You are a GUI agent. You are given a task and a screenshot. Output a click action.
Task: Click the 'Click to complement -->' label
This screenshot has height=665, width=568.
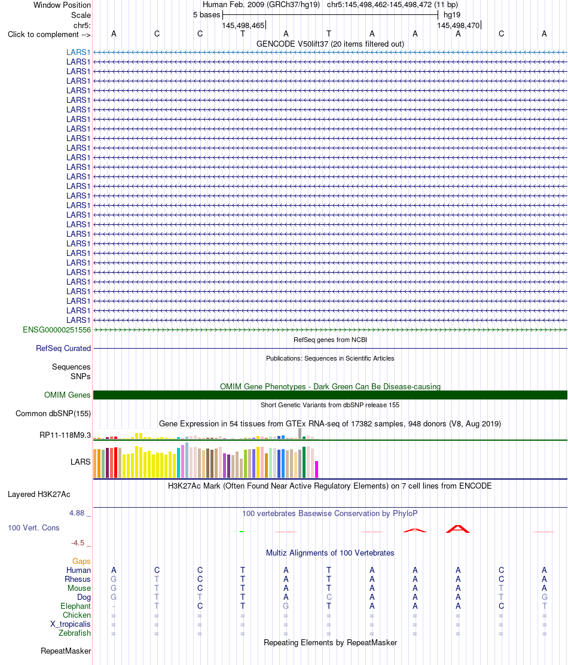point(49,34)
